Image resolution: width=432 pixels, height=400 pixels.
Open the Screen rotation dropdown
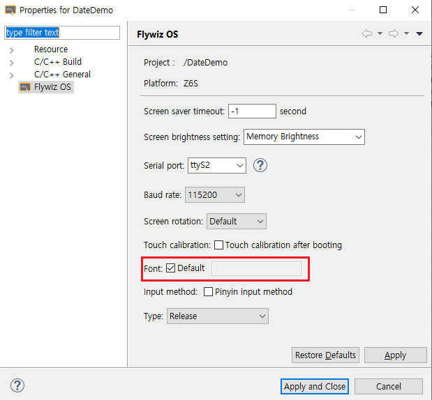point(237,221)
